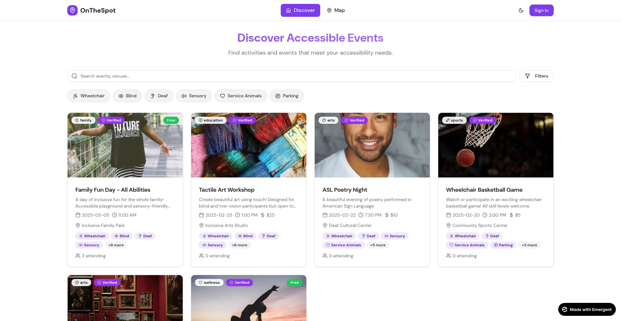The height and width of the screenshot is (321, 621).
Task: Toggle the Deaf filter chip
Action: [x=159, y=96]
